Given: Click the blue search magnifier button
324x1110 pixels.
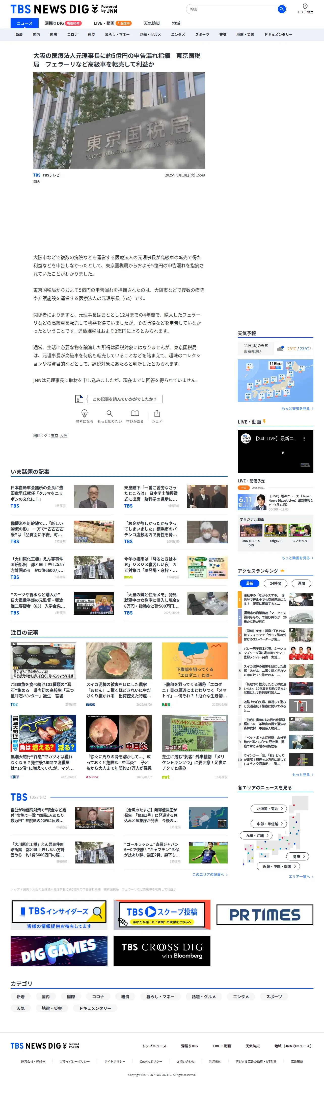Looking at the screenshot, I should 281,9.
